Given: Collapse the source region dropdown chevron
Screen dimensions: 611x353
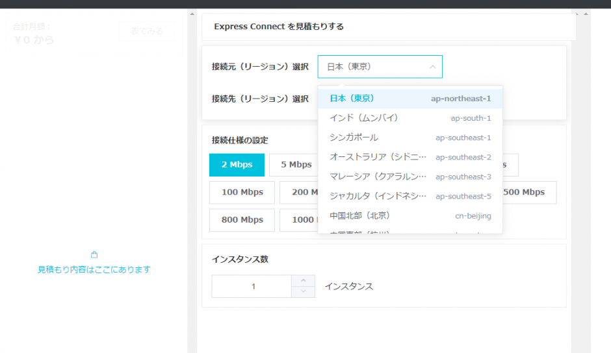Looking at the screenshot, I should pos(432,67).
